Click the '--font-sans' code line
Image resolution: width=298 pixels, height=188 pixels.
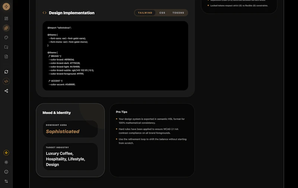click(x=67, y=38)
